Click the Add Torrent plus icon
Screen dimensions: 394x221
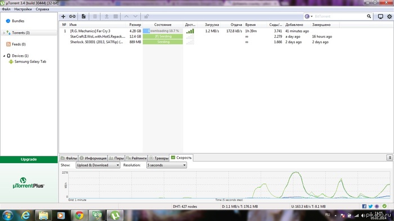63,16
